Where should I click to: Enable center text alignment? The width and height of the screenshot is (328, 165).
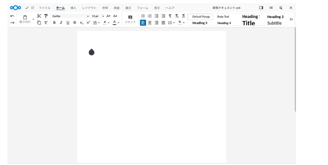tap(150, 23)
